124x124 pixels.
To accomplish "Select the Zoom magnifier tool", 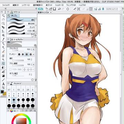I will tap(3, 16).
